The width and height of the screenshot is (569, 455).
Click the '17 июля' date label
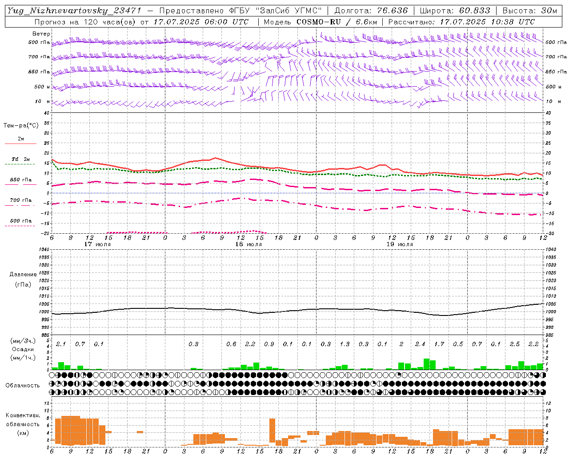[97, 244]
